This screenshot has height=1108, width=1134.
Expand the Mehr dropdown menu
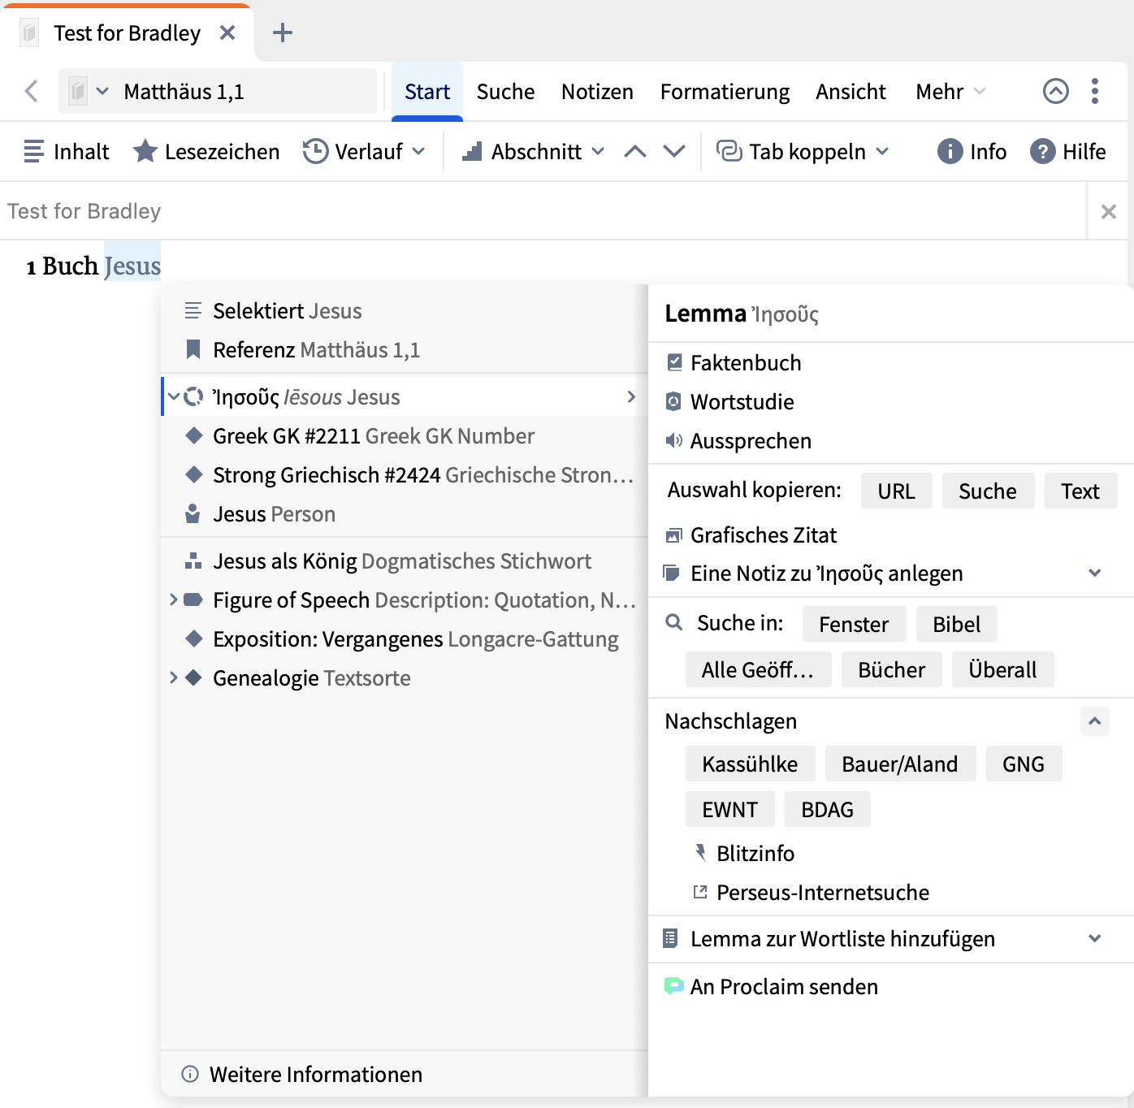coord(950,92)
